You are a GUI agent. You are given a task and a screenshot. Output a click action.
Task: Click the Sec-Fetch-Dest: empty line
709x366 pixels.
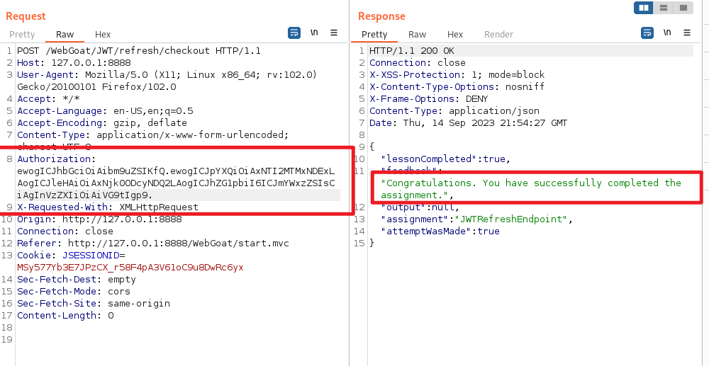click(77, 280)
